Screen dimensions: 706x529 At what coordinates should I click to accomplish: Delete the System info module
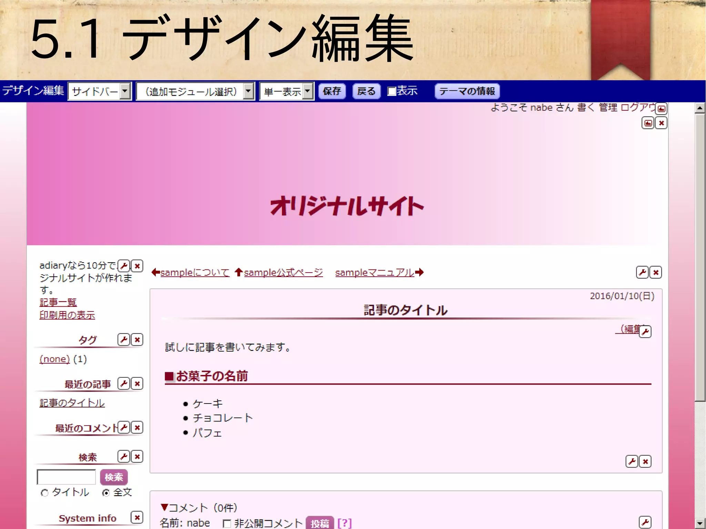pos(137,517)
